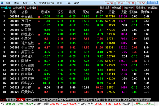This screenshot has width=159, height=106.
Task: Select the 科创 bottom tab
Action: [x=45, y=100]
